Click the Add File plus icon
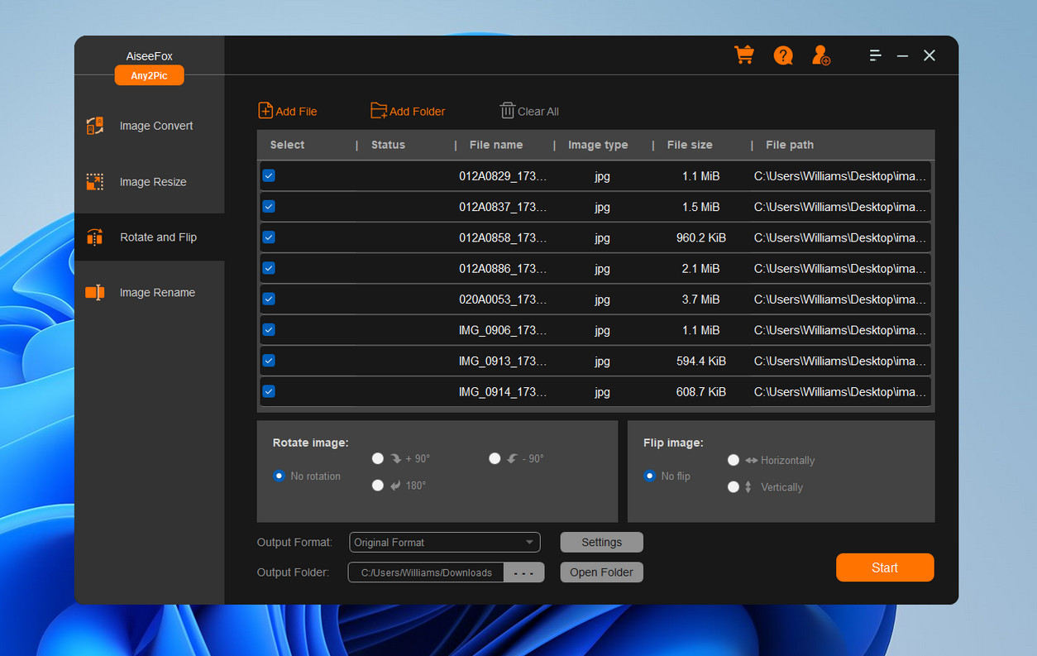Screen dimensions: 1037x656 point(265,110)
